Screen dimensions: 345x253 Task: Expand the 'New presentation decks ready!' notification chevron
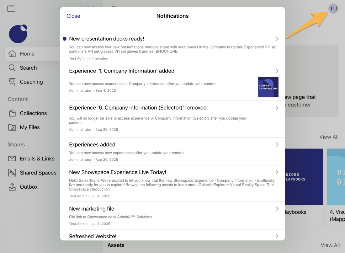tap(277, 39)
